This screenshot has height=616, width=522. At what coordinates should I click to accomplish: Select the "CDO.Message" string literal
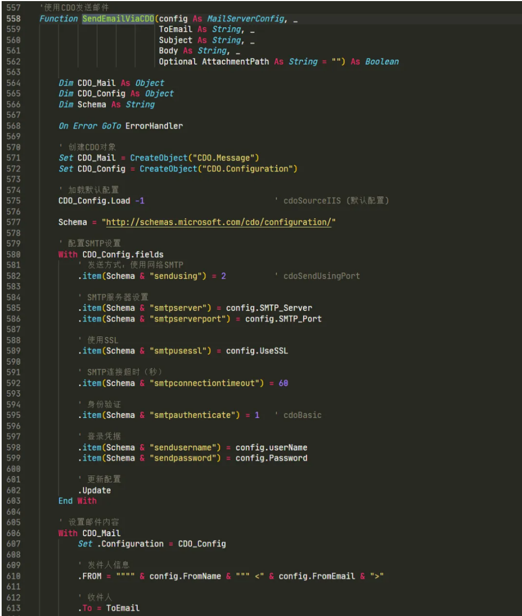tap(224, 158)
